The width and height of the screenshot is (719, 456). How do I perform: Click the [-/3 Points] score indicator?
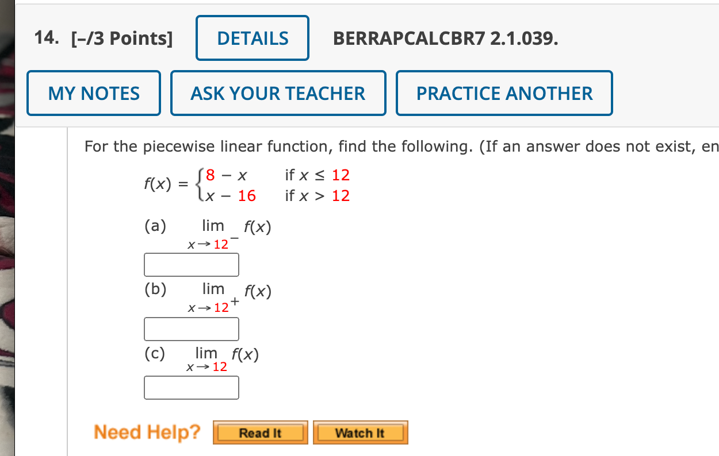122,38
